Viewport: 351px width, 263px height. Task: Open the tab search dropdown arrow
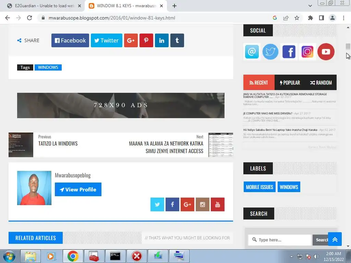coord(310,6)
